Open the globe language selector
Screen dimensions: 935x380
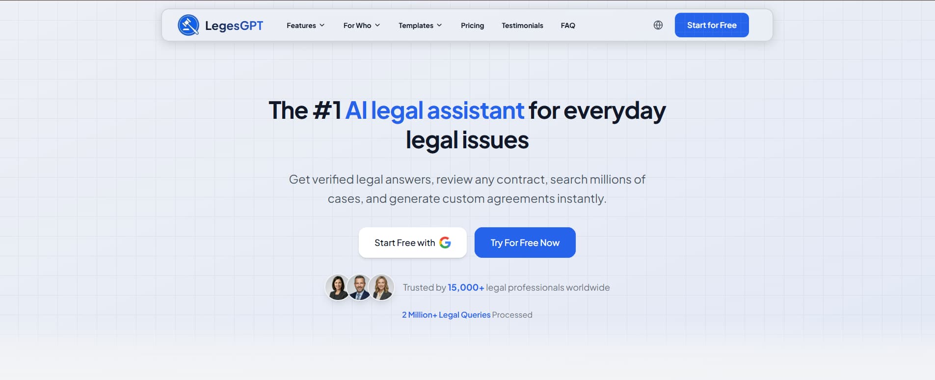pyautogui.click(x=658, y=25)
